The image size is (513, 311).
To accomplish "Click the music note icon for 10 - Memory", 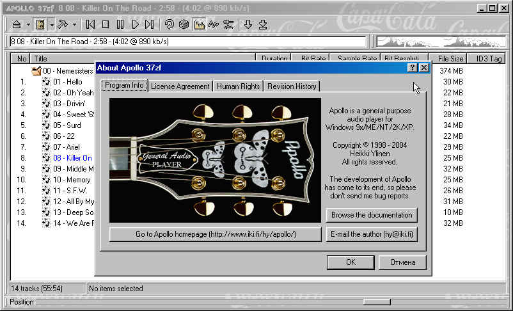I will [x=46, y=179].
